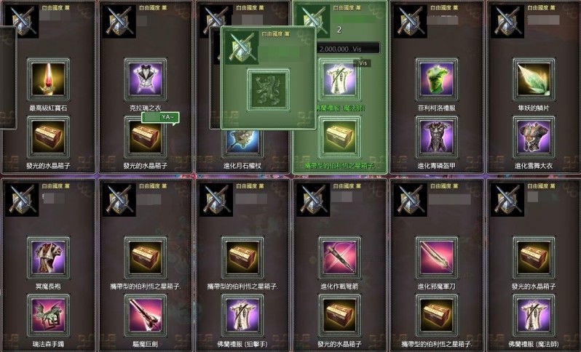Select 佛蘭禮服 outfit in the green-highlighted card
The height and width of the screenshot is (352, 581).
point(339,81)
